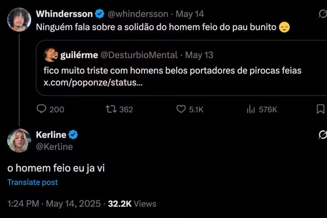Open the Whindersson display name link
The width and height of the screenshot is (327, 218).
(64, 14)
